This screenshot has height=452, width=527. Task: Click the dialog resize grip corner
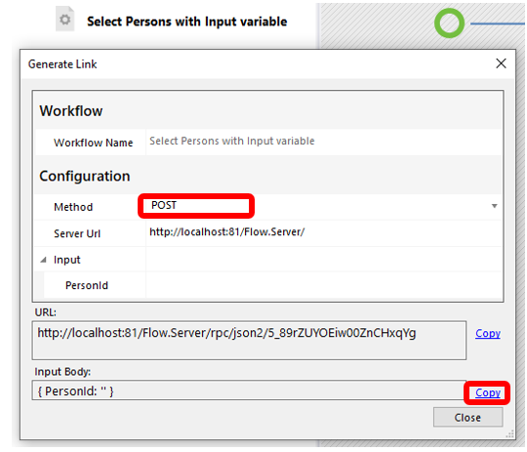[x=509, y=434]
